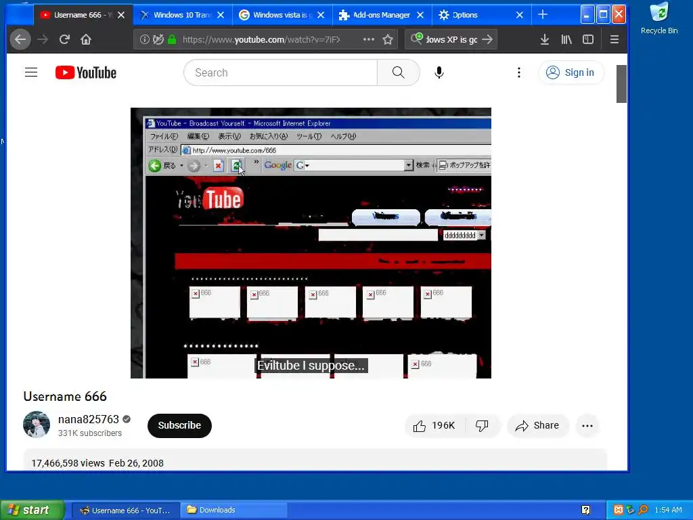Click Sign in button
Screen dimensions: 693x520
pyautogui.click(x=571, y=72)
